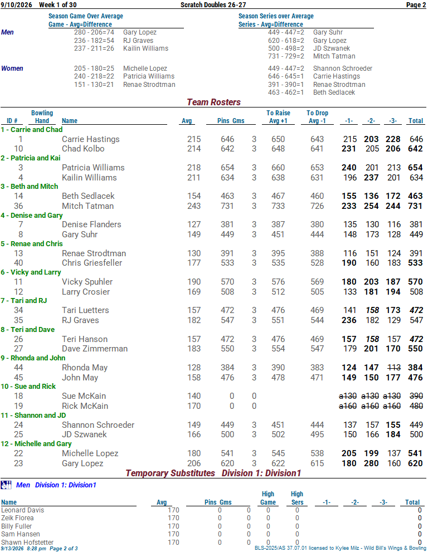Screen dimensions: 428x552
Task: Click the BLS-2025 license footer text
Action: coord(341,548)
